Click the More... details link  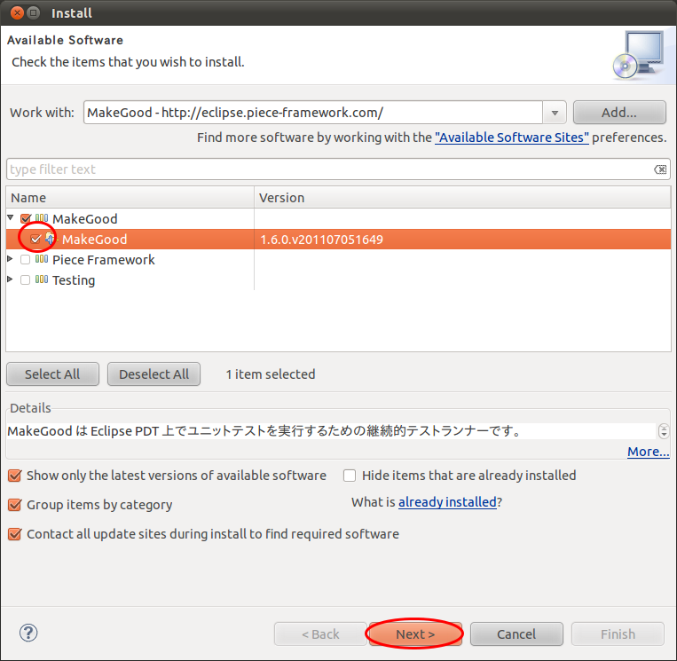click(648, 452)
